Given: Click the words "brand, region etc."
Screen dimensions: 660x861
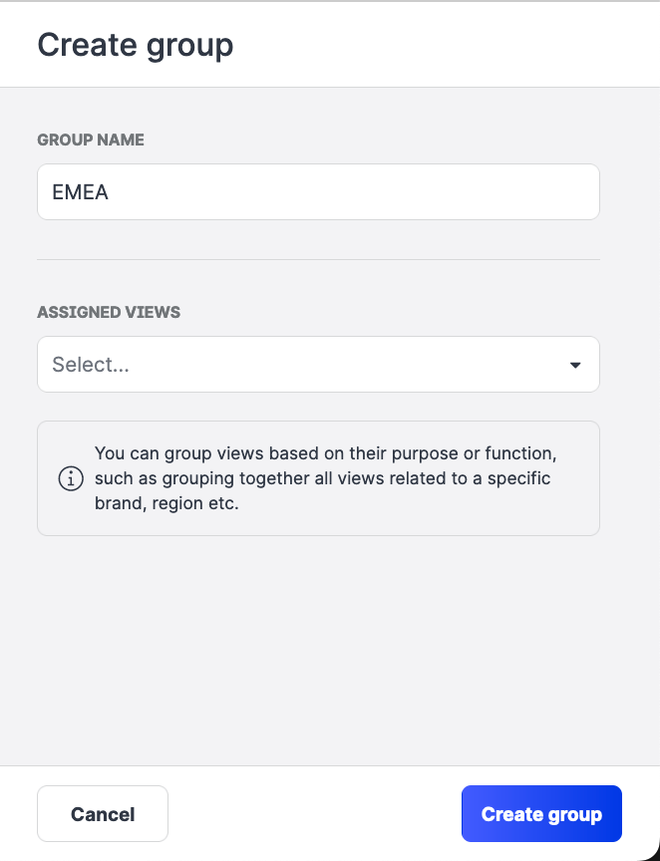Looking at the screenshot, I should (x=167, y=503).
